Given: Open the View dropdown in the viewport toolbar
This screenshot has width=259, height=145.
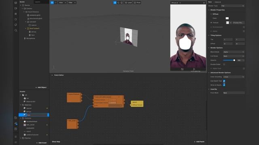Looking at the screenshot, I should coord(62,3).
